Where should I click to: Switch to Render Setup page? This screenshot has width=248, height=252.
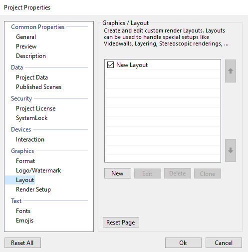coord(33,189)
